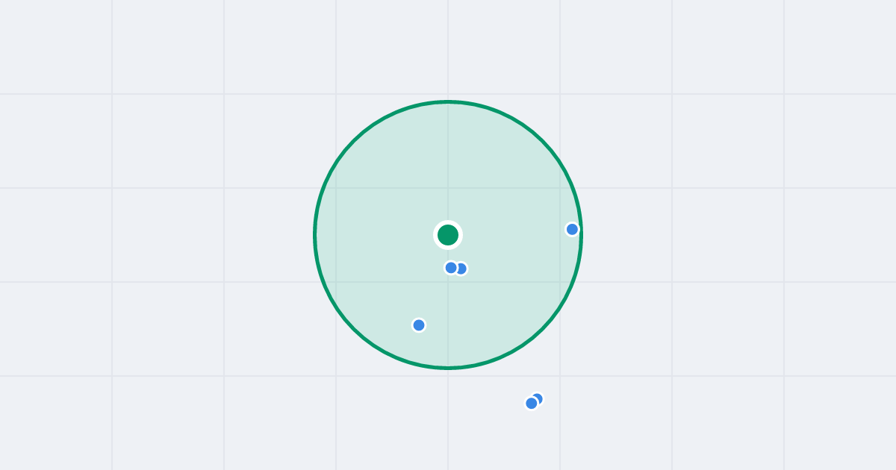This screenshot has width=896, height=470.
Task: Choose the front blue dot of the pair outside the circle
Action: 532,404
